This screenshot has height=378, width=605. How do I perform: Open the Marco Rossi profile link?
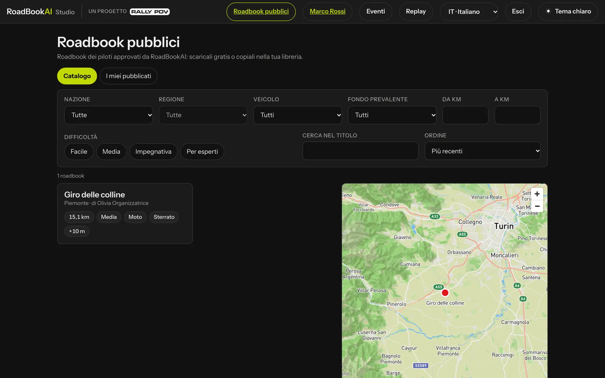(327, 12)
